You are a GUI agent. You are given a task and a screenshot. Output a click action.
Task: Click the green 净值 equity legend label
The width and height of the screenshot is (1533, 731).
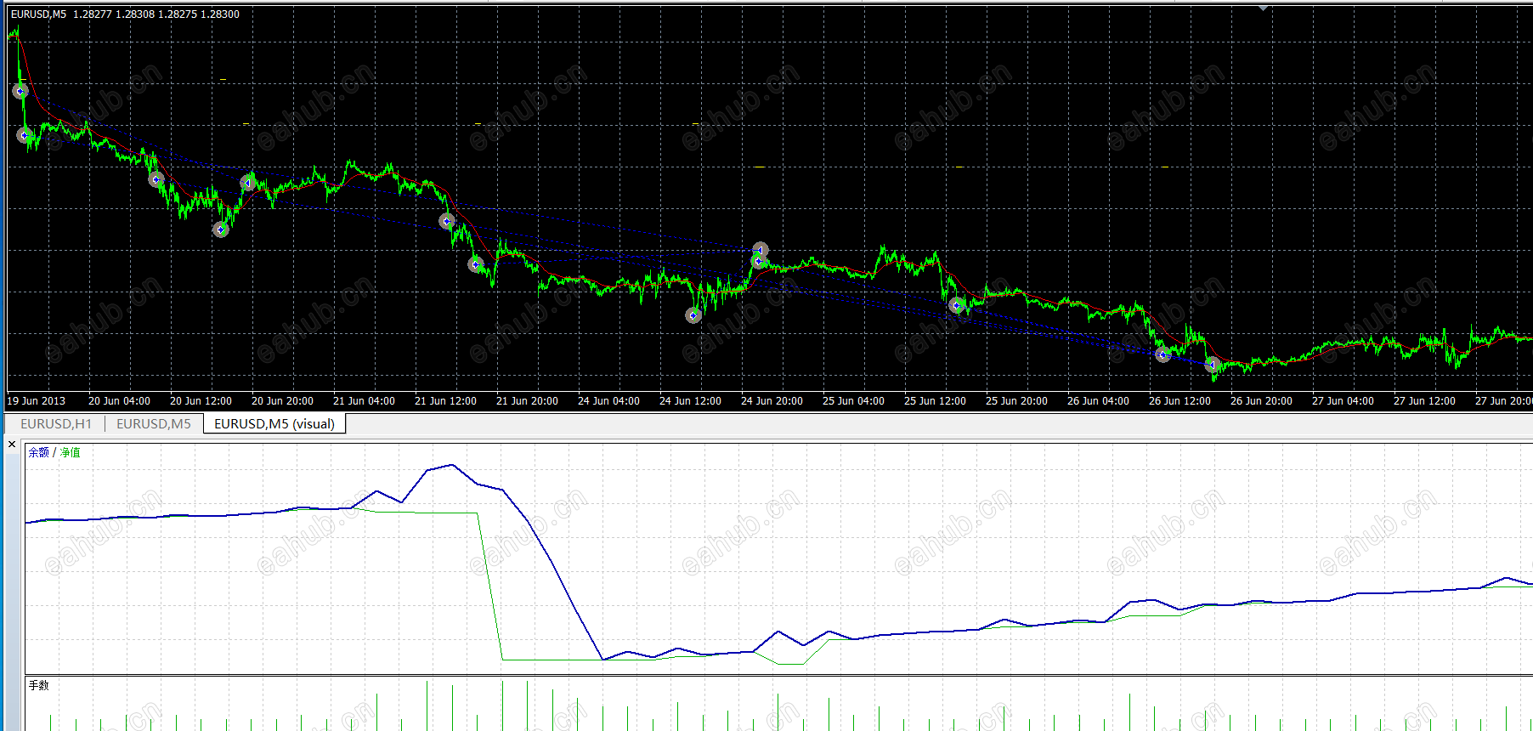[70, 452]
